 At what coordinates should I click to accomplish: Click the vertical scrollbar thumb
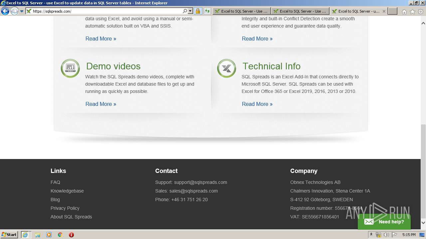[423, 171]
